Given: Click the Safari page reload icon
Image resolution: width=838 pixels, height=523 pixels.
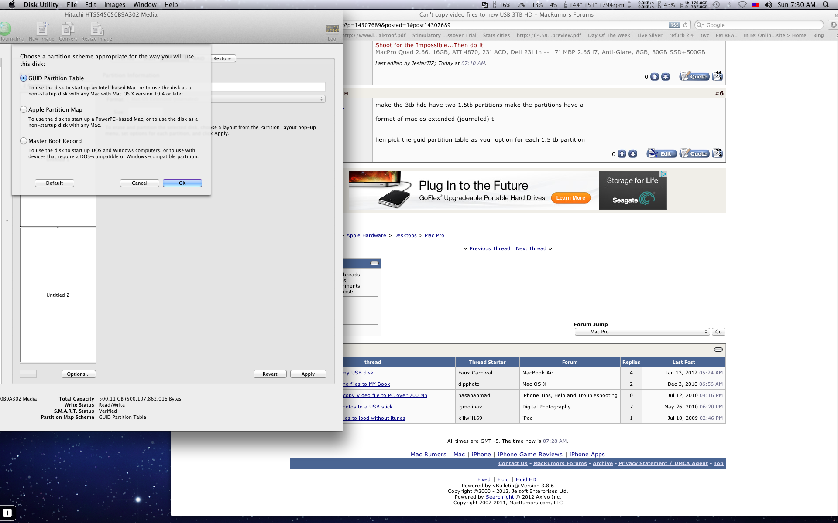Looking at the screenshot, I should pos(685,25).
